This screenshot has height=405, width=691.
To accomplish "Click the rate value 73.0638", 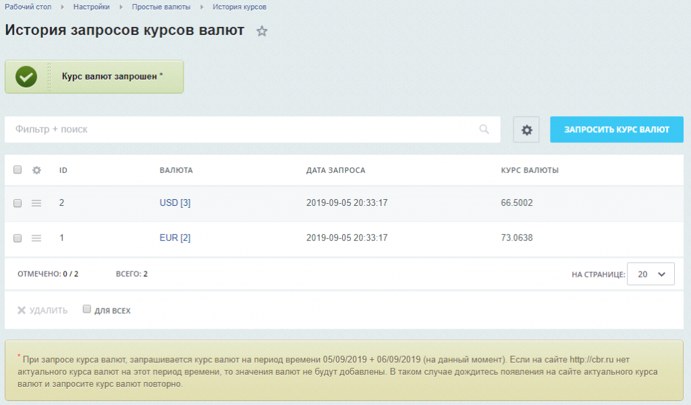I will [516, 238].
